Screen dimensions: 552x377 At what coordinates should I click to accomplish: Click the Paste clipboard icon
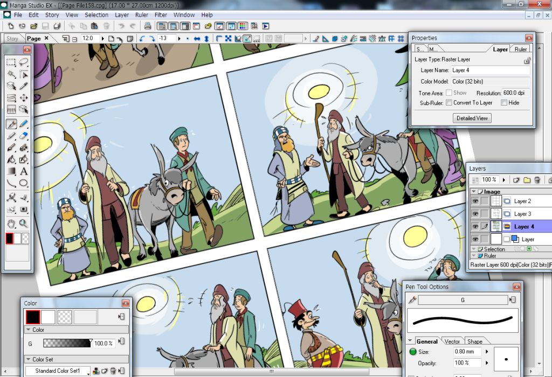pos(94,26)
